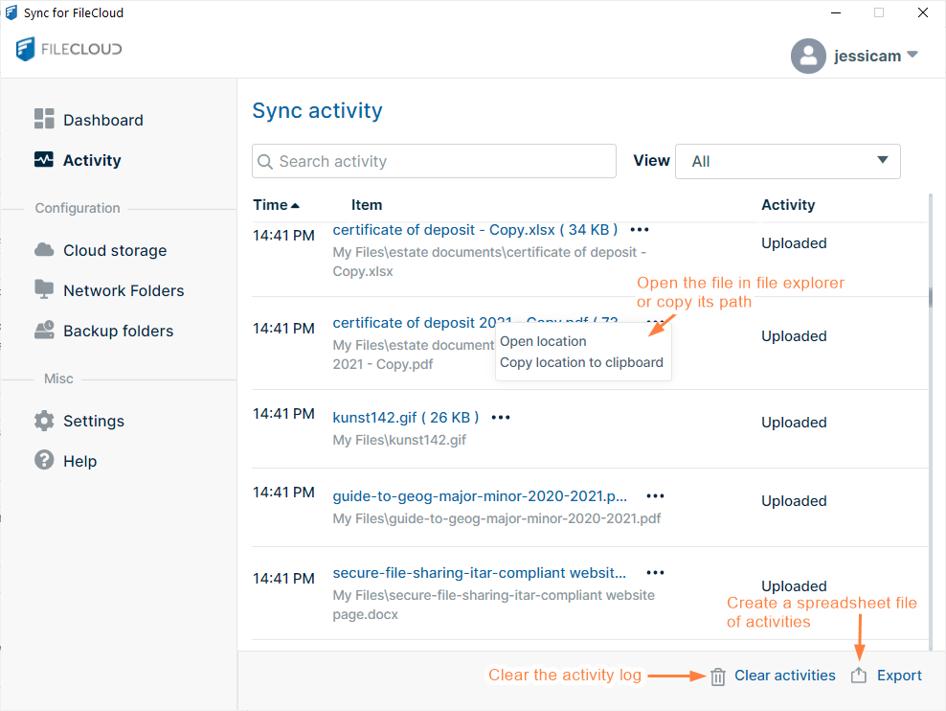
Task: Click the trash icon for Clear activities
Action: tap(718, 677)
